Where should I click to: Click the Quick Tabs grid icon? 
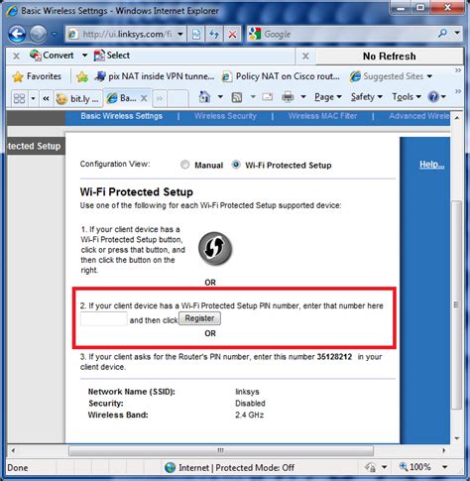(19, 98)
